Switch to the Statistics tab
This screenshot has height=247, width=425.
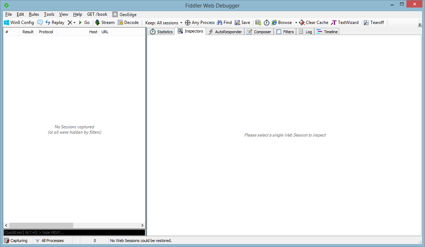(x=161, y=32)
